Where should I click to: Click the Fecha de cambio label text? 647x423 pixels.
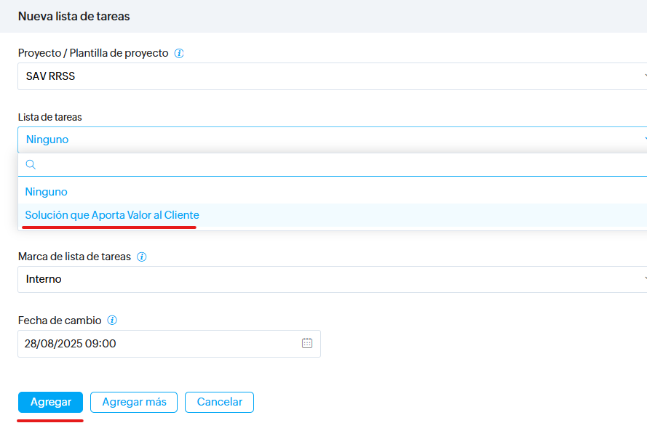[60, 320]
